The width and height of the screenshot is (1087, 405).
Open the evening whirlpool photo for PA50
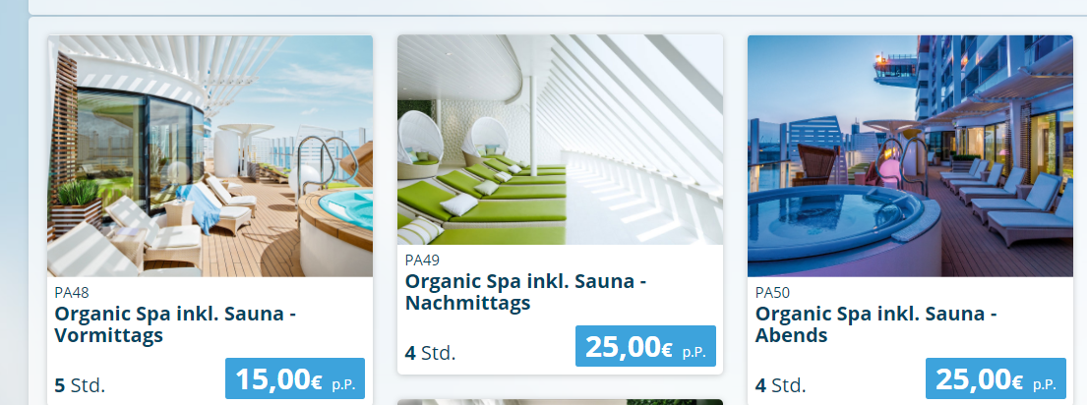point(910,155)
